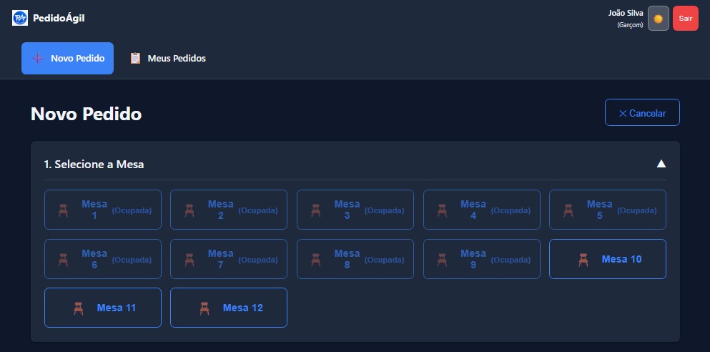Toggle the sun theme switch button

[x=658, y=19]
